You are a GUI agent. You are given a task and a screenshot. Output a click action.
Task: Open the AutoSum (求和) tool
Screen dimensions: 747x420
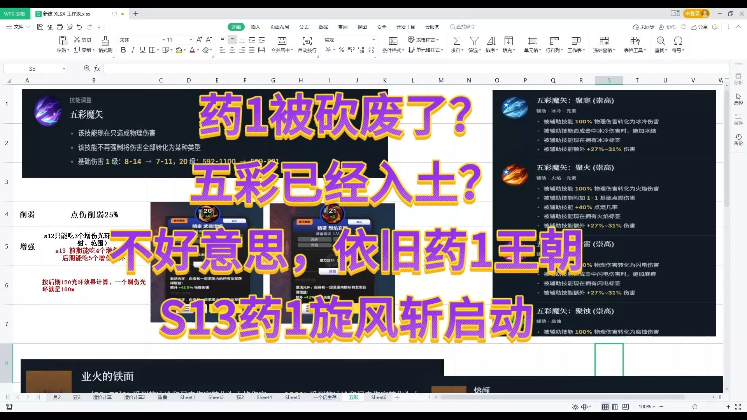pyautogui.click(x=457, y=44)
